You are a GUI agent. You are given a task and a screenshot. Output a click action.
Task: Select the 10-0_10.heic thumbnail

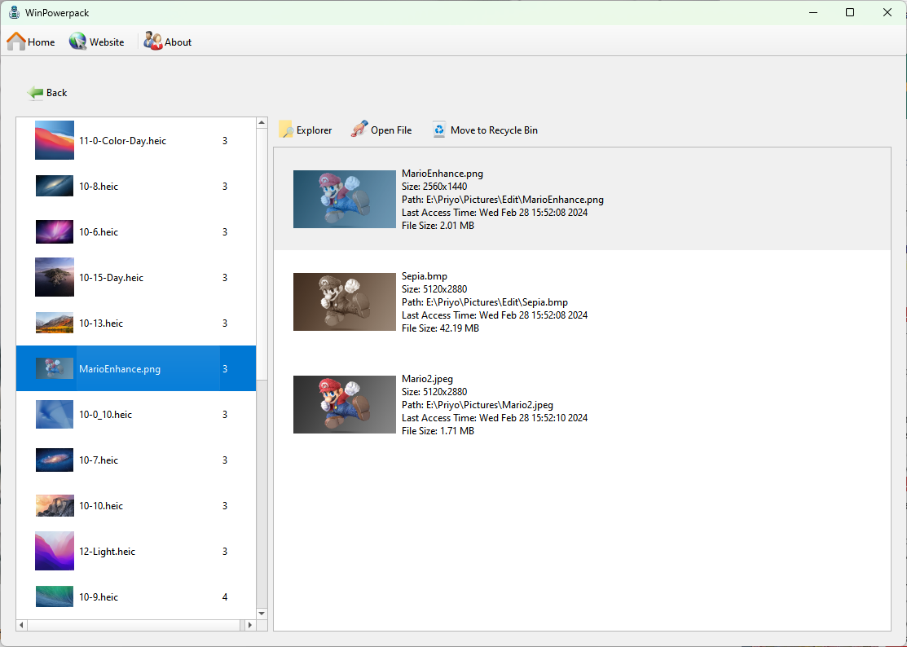click(x=55, y=414)
